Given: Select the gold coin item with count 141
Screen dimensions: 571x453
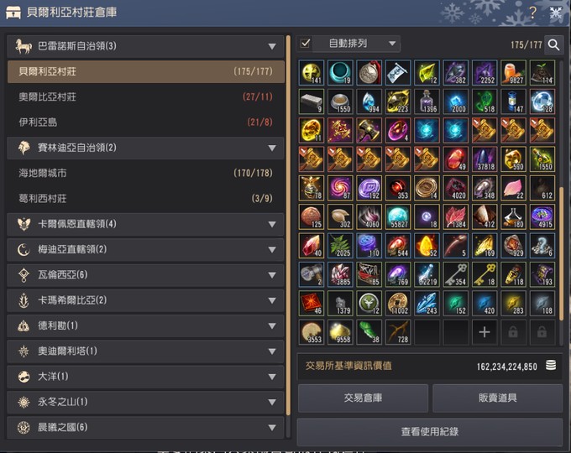Looking at the screenshot, I should pyautogui.click(x=312, y=72).
